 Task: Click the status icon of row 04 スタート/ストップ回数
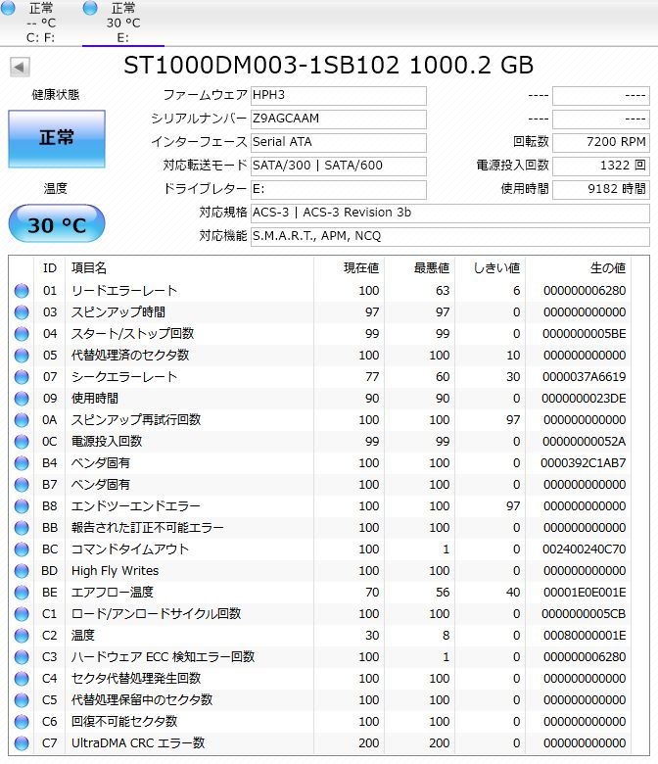[22, 334]
